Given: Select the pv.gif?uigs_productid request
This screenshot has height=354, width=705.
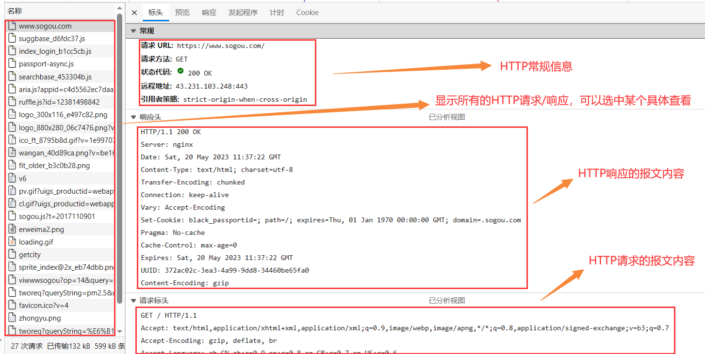Looking at the screenshot, I should coord(61,191).
